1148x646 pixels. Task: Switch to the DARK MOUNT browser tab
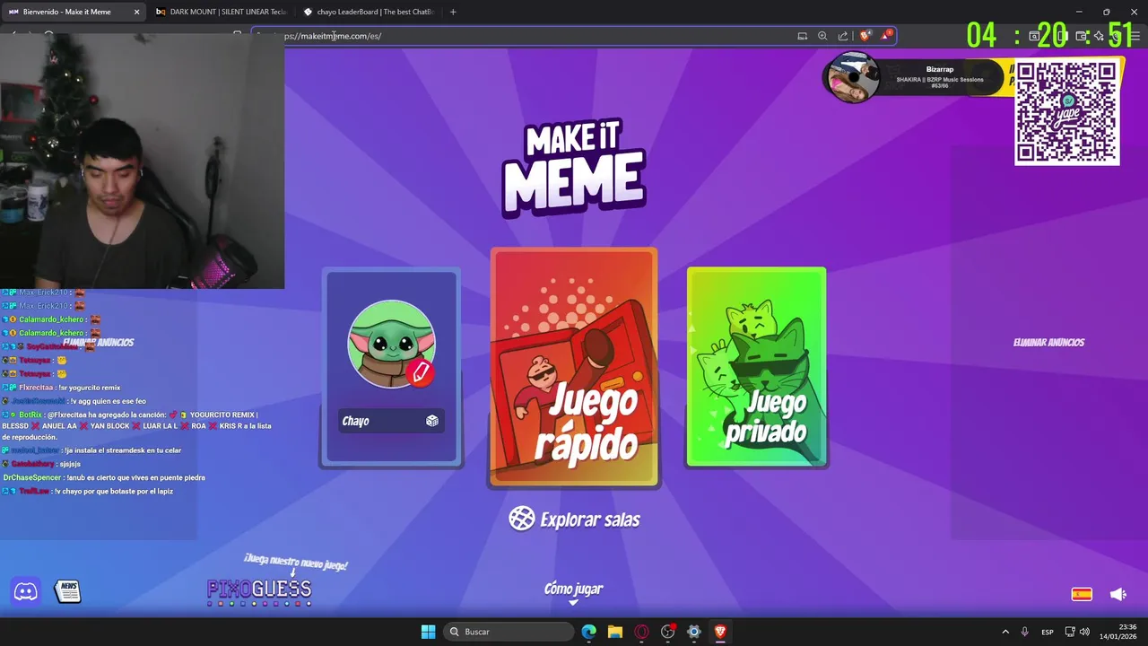coord(220,12)
